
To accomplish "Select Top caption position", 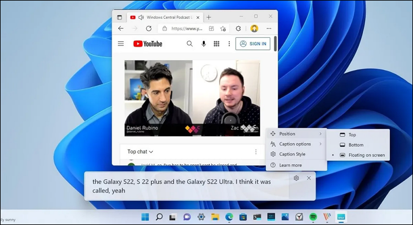I will 358,134.
